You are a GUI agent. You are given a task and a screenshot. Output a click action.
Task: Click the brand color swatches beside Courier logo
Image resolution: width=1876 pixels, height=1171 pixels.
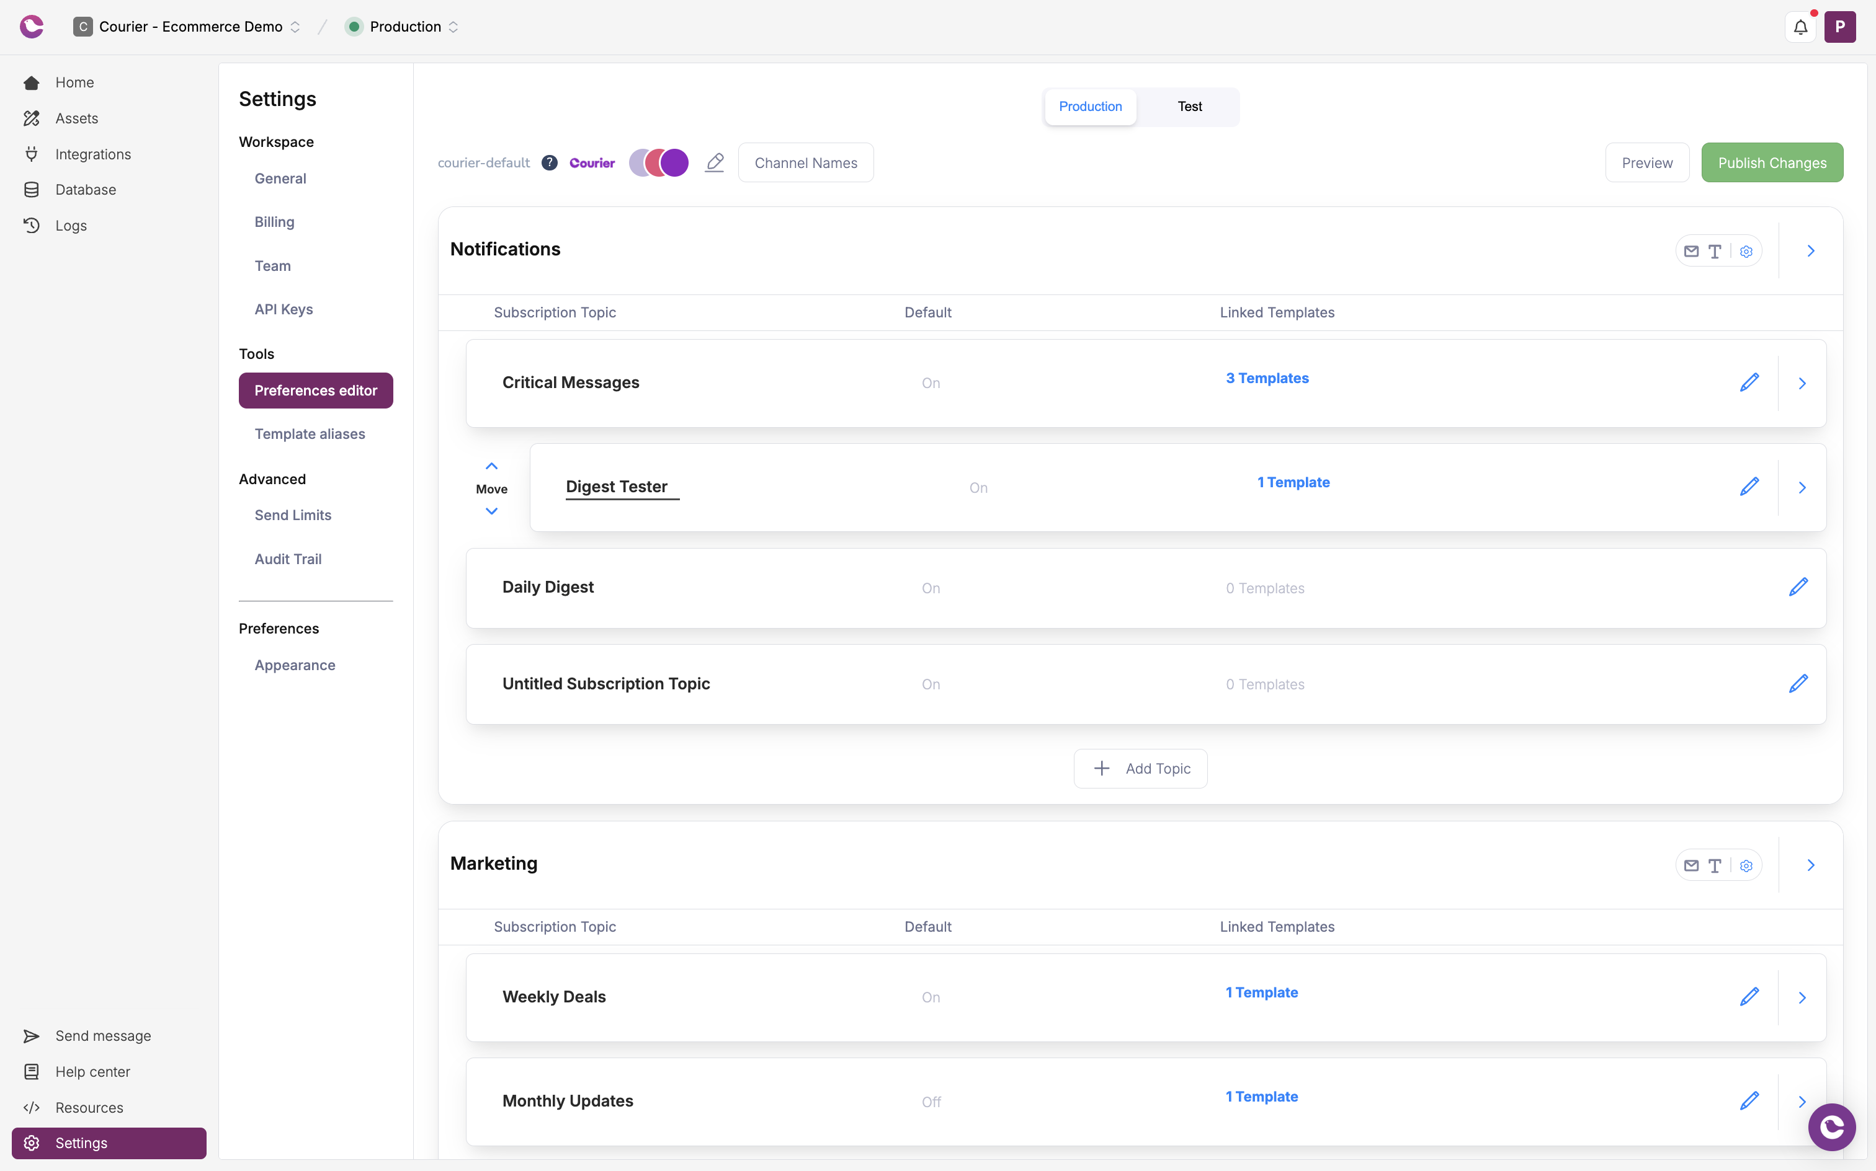point(658,162)
